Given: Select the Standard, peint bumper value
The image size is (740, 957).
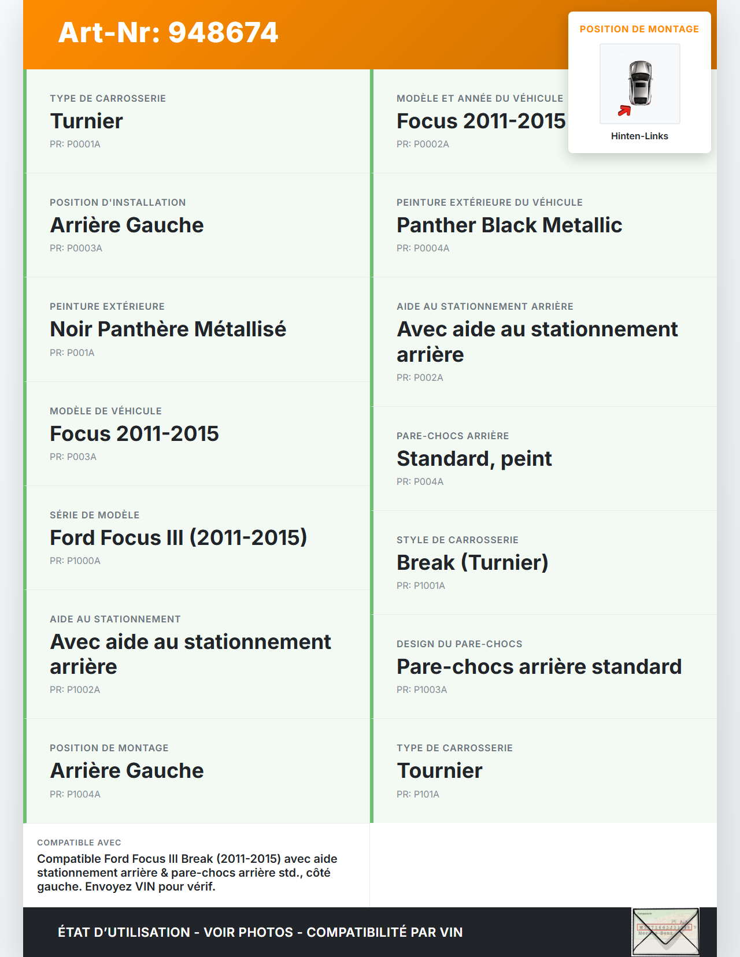Looking at the screenshot, I should pyautogui.click(x=474, y=458).
